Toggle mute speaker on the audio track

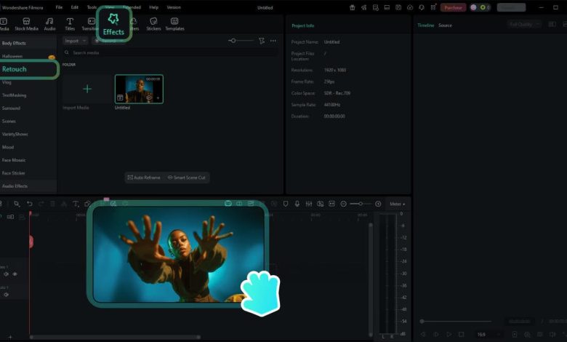(x=6, y=295)
